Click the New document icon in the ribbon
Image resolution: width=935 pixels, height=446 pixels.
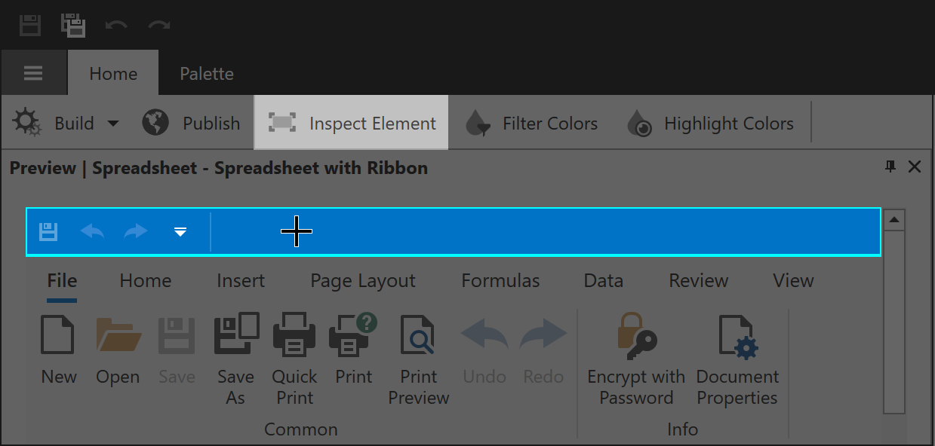point(58,335)
